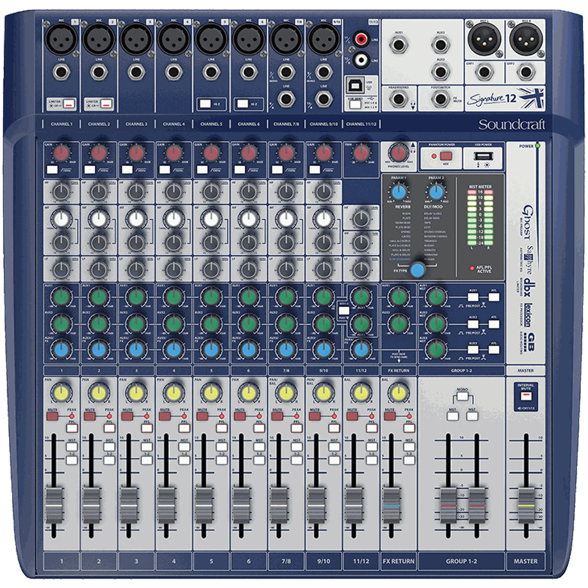Click the MST L XLR output
This screenshot has width=588, height=588.
coord(485,39)
